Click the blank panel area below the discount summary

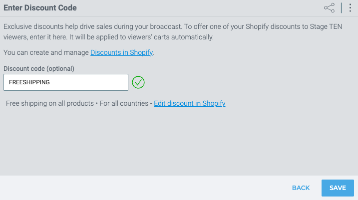point(179,141)
